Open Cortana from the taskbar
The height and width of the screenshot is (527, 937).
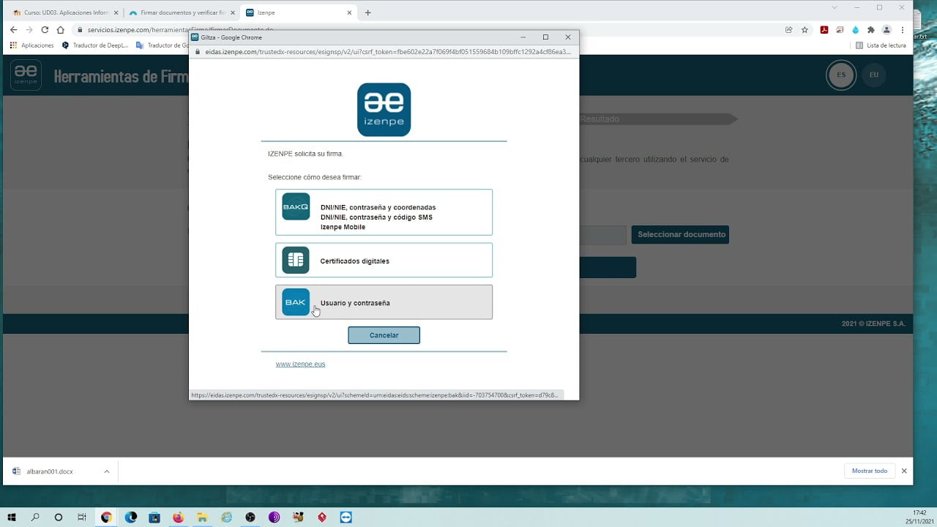pyautogui.click(x=59, y=517)
